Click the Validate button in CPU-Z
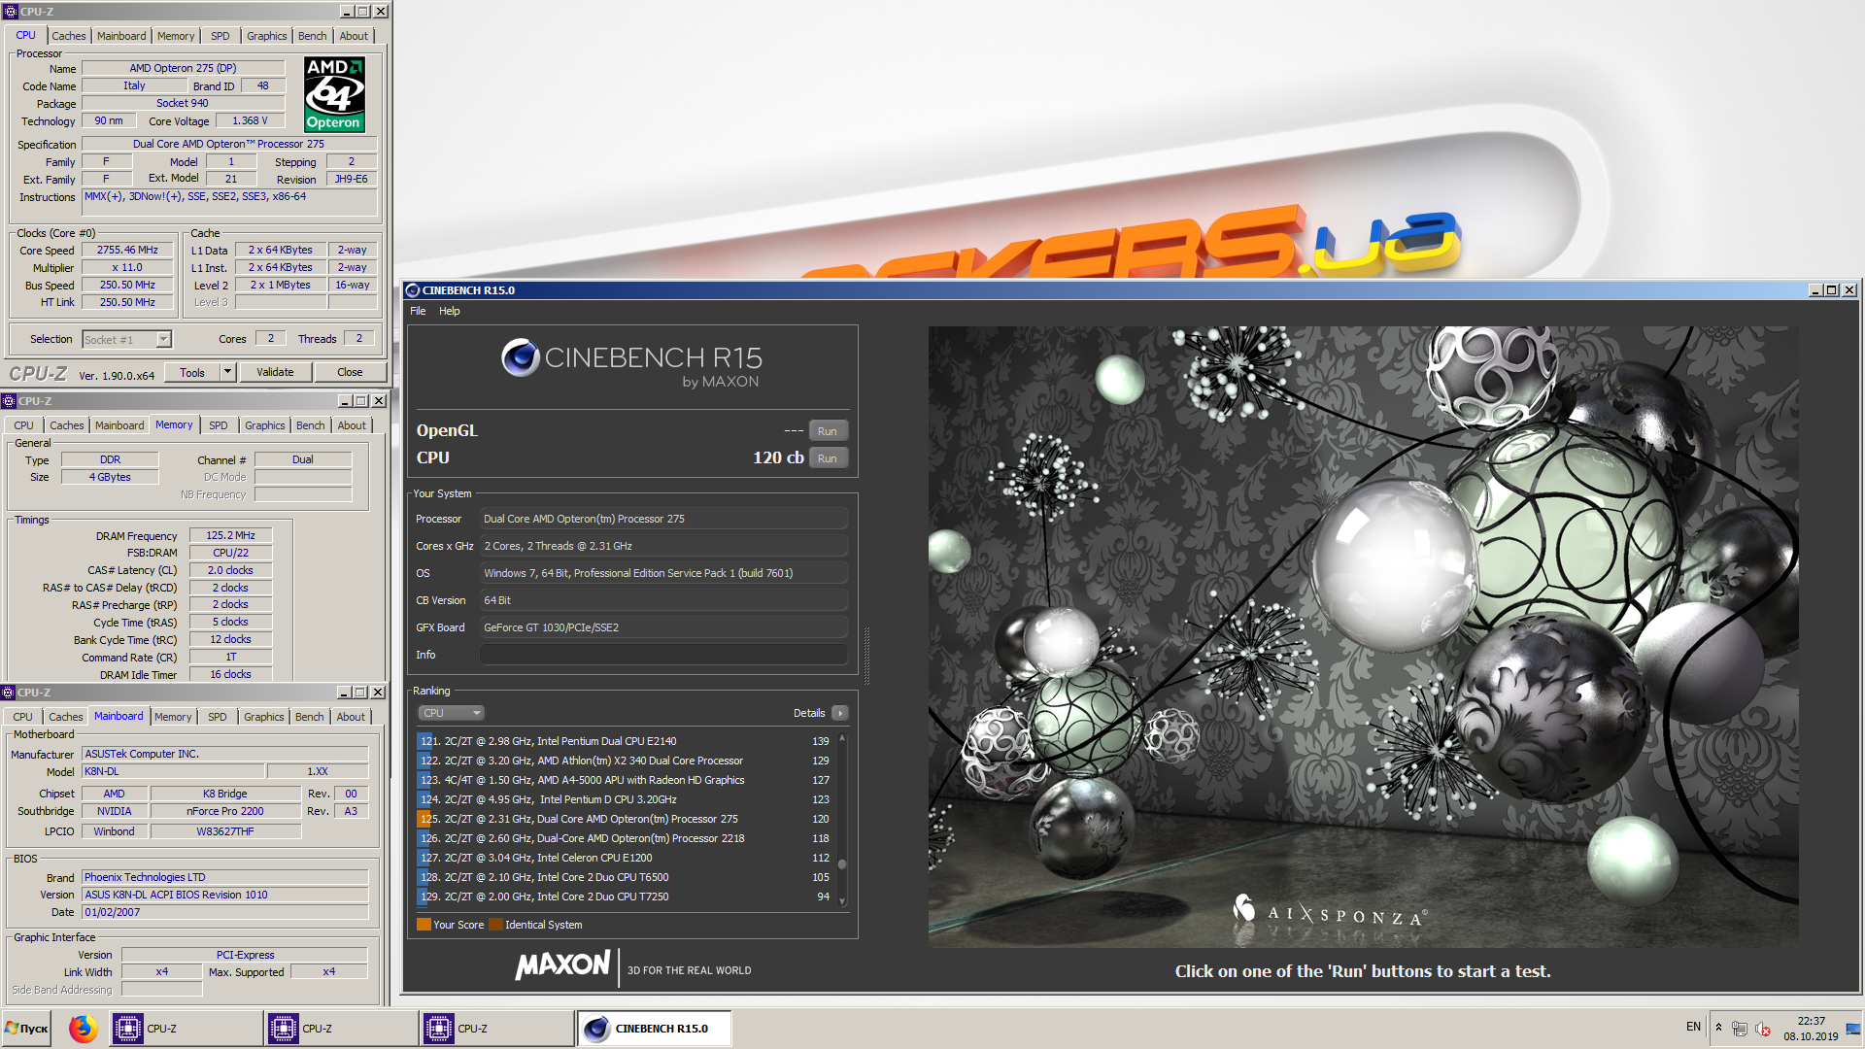The width and height of the screenshot is (1865, 1049). pyautogui.click(x=275, y=372)
